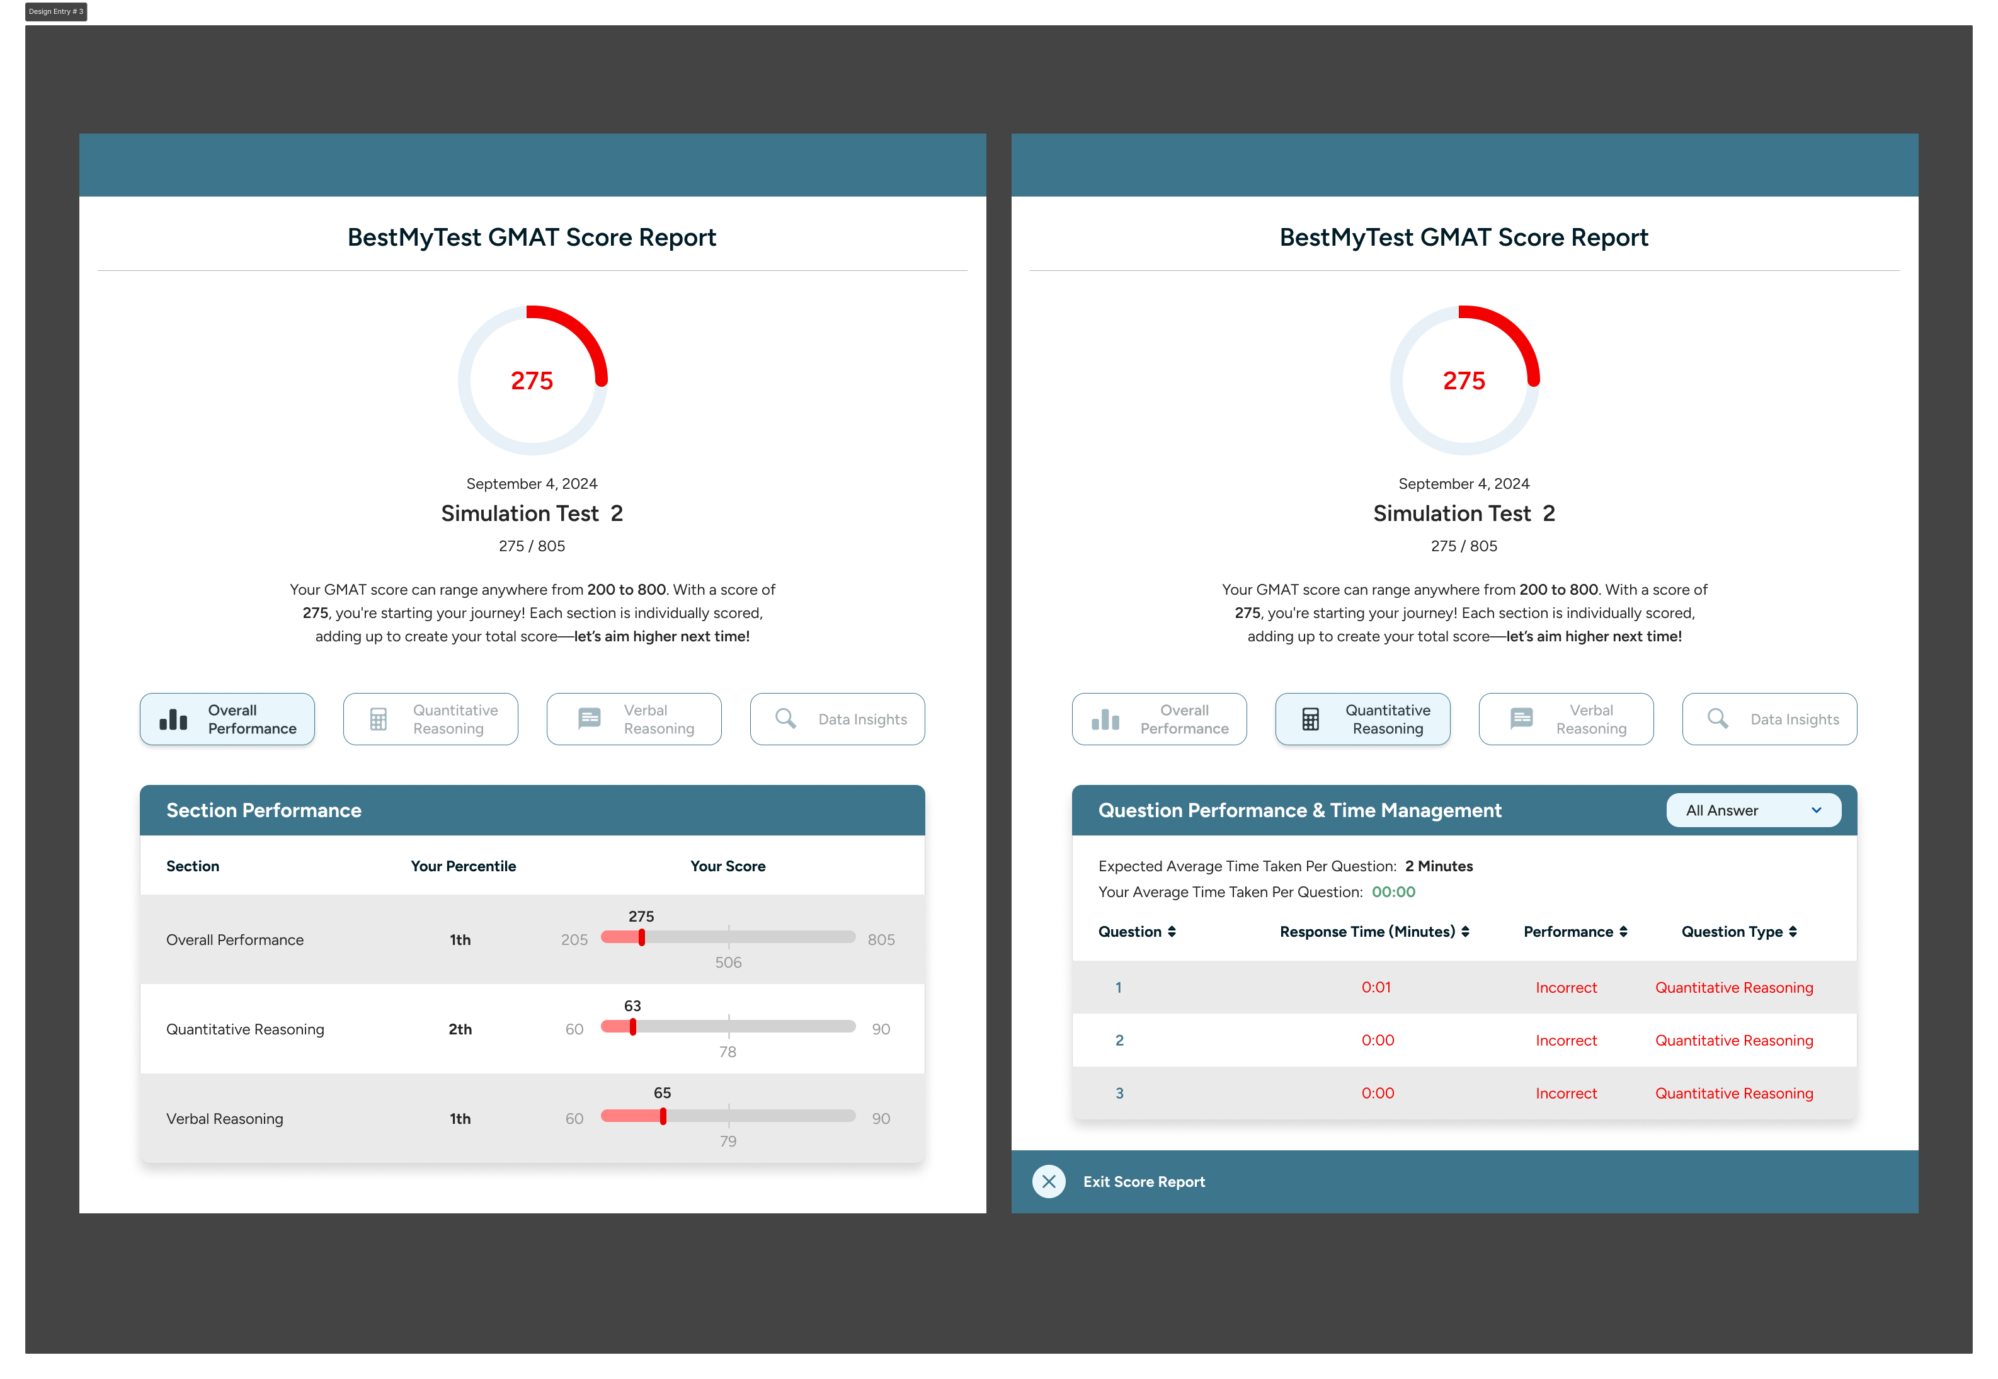Click the chevron arrow in All Answer dropdown

(1816, 811)
